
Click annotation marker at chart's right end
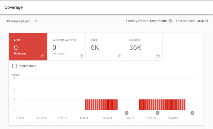pyautogui.click(x=192, y=113)
